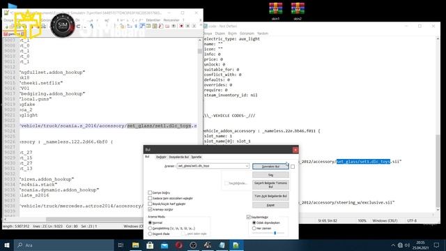Click the Notepad++ vertical scrollbar thumb

[x=200, y=51]
